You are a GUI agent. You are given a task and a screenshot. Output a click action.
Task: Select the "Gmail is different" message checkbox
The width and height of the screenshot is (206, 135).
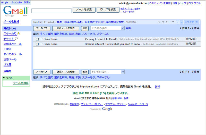[x=37, y=44]
